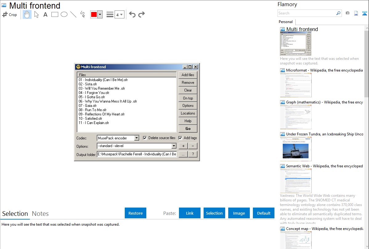Screen dimensions: 369x249
Task: Click the Paste Image button
Action: tap(239, 213)
